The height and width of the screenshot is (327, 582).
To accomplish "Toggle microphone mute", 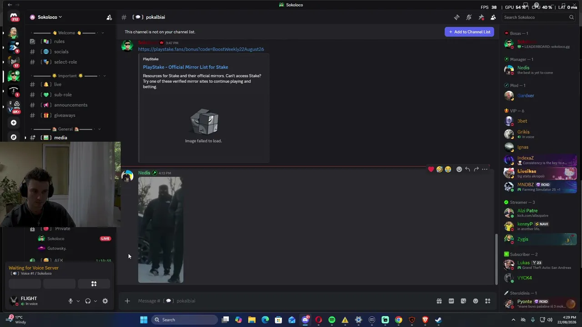I will point(70,301).
